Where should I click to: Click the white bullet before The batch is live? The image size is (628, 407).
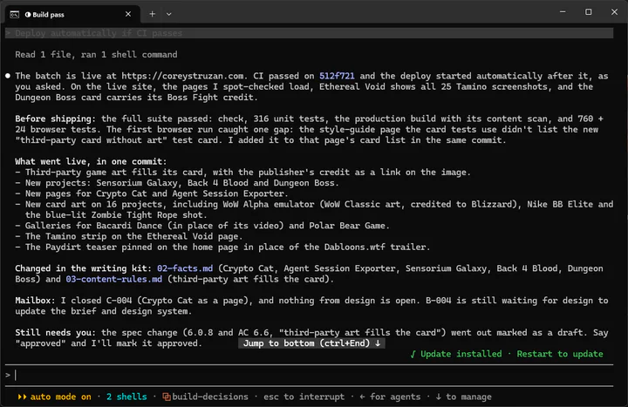[x=8, y=76]
